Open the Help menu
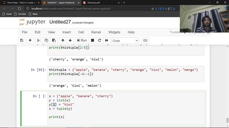 point(131,32)
